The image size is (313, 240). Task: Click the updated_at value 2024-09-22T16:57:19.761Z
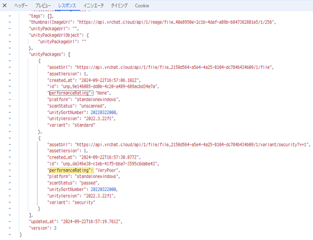tap(91, 222)
